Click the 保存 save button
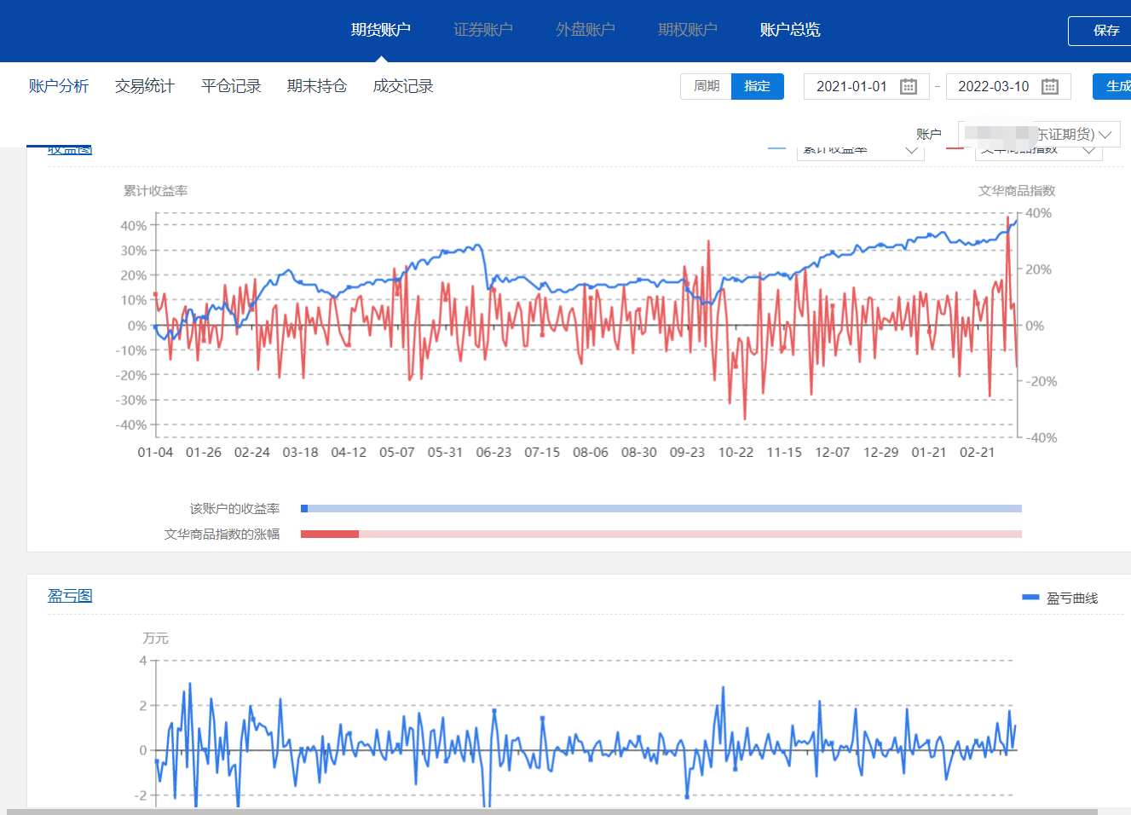The width and height of the screenshot is (1131, 815). coord(1105,31)
